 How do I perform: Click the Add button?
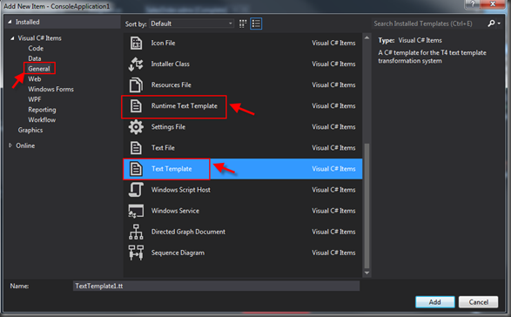pyautogui.click(x=435, y=302)
